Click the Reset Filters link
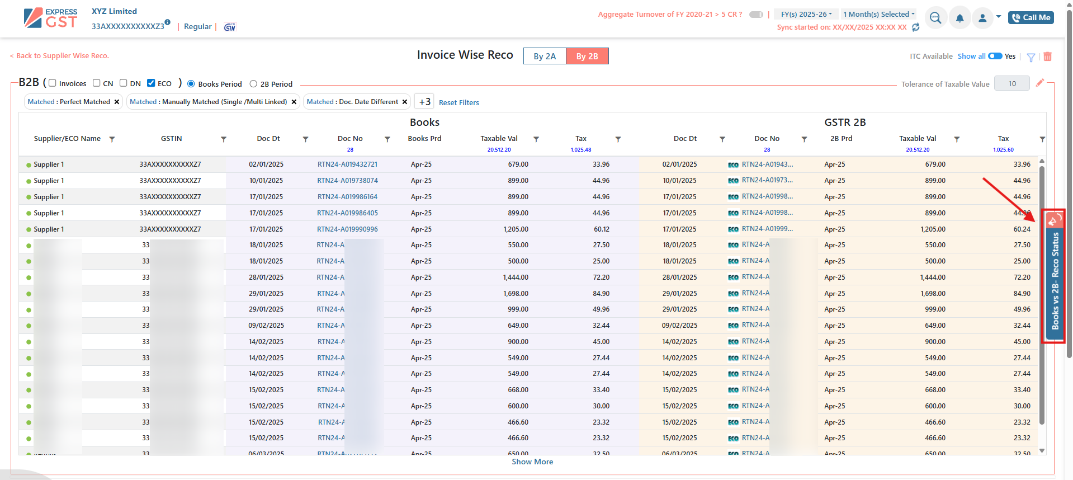 458,102
